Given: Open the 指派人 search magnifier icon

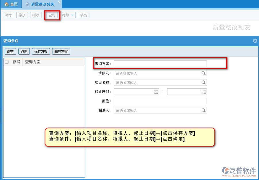Looking at the screenshot, I should point(203,110).
